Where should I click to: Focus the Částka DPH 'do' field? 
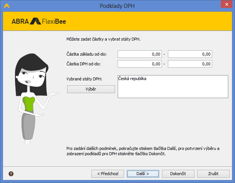tap(190, 64)
